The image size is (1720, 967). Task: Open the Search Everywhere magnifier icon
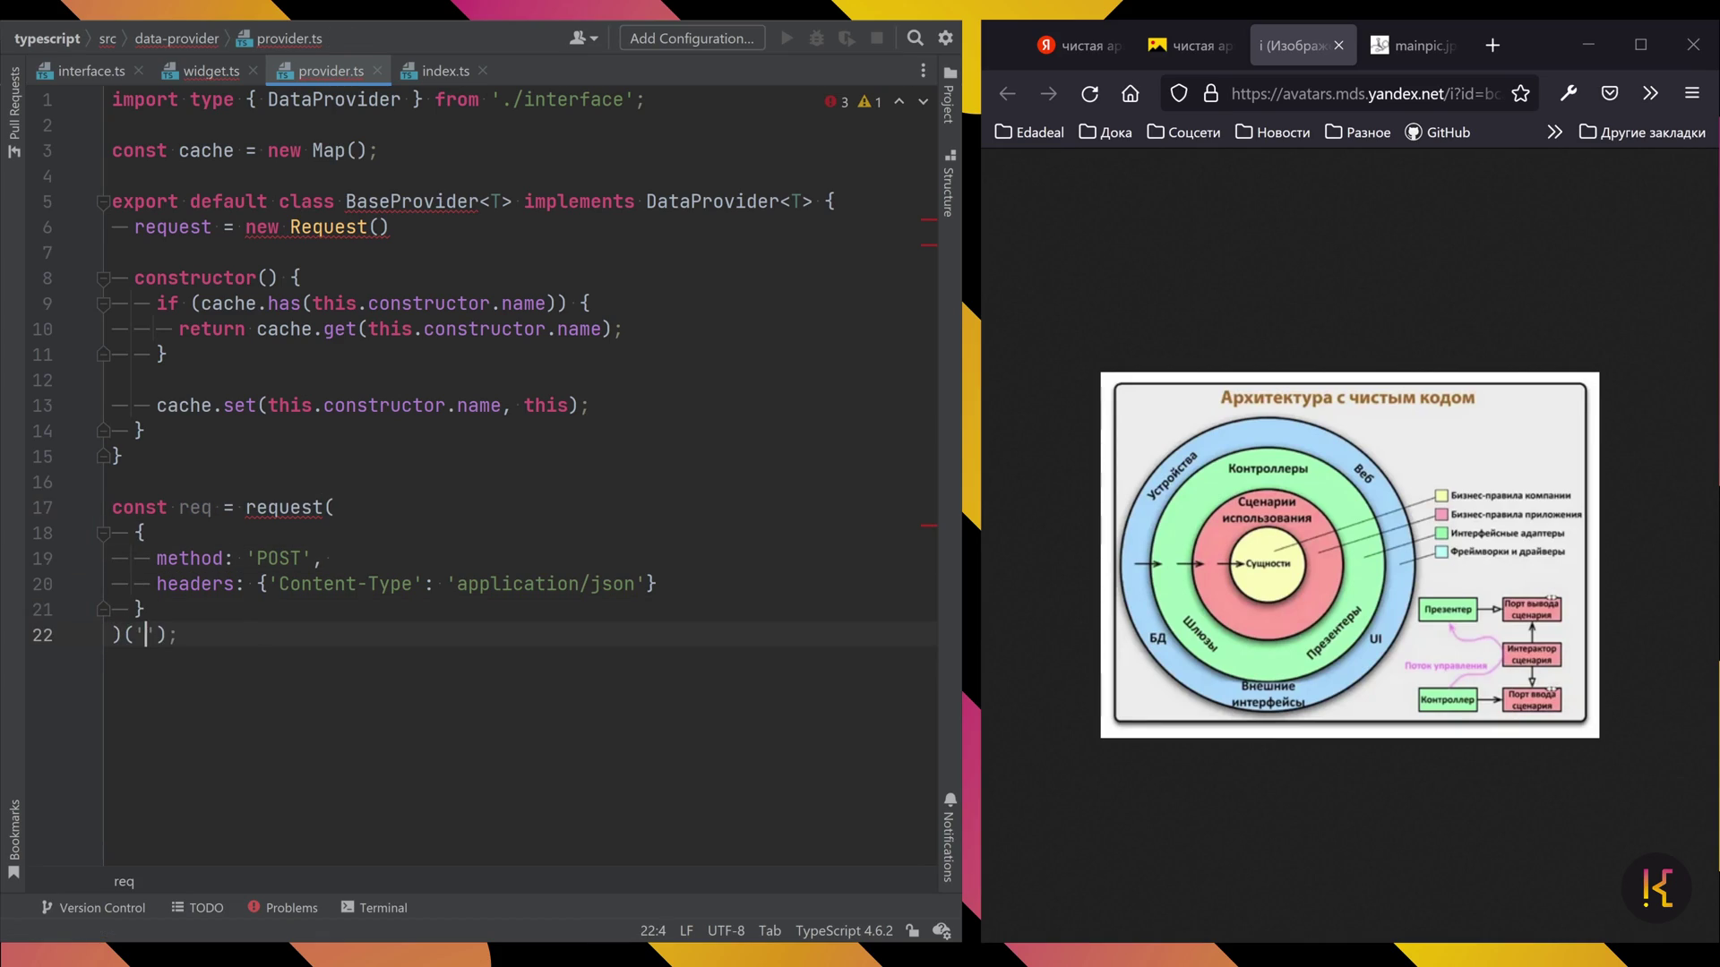pos(915,38)
